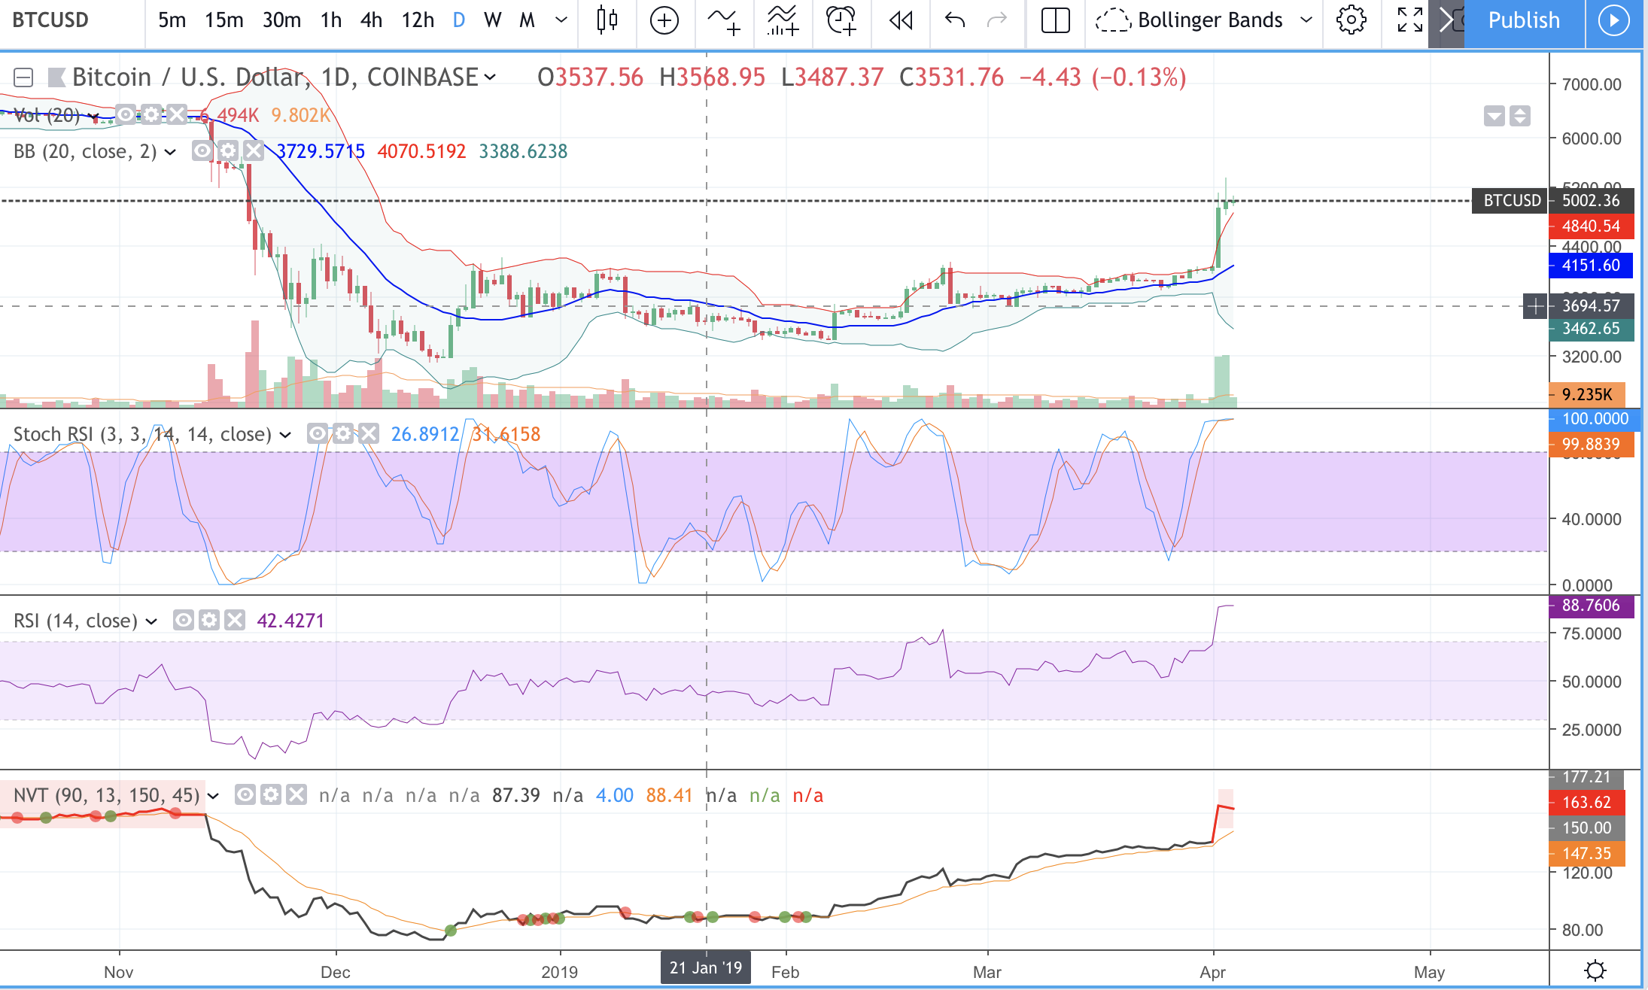Hide the RSI (14, close) pane via eye icon
Screen dimensions: 1648x990
coord(181,620)
